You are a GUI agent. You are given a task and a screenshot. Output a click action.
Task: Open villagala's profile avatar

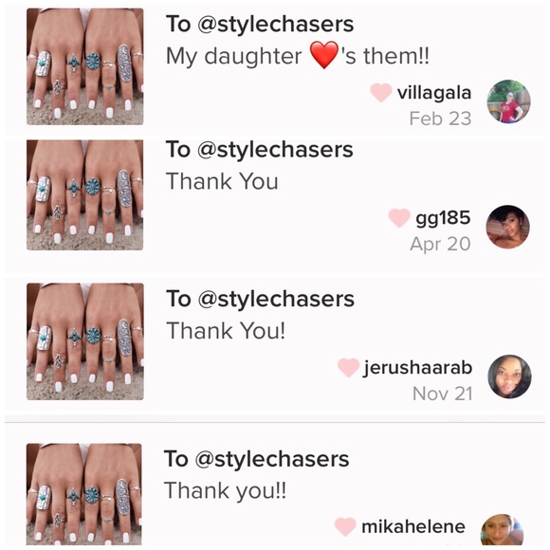[x=508, y=101]
